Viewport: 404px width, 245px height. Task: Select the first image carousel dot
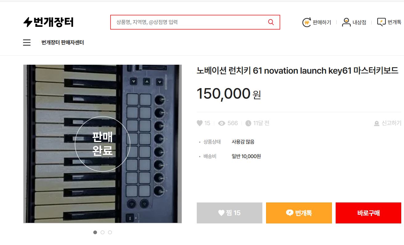95,232
